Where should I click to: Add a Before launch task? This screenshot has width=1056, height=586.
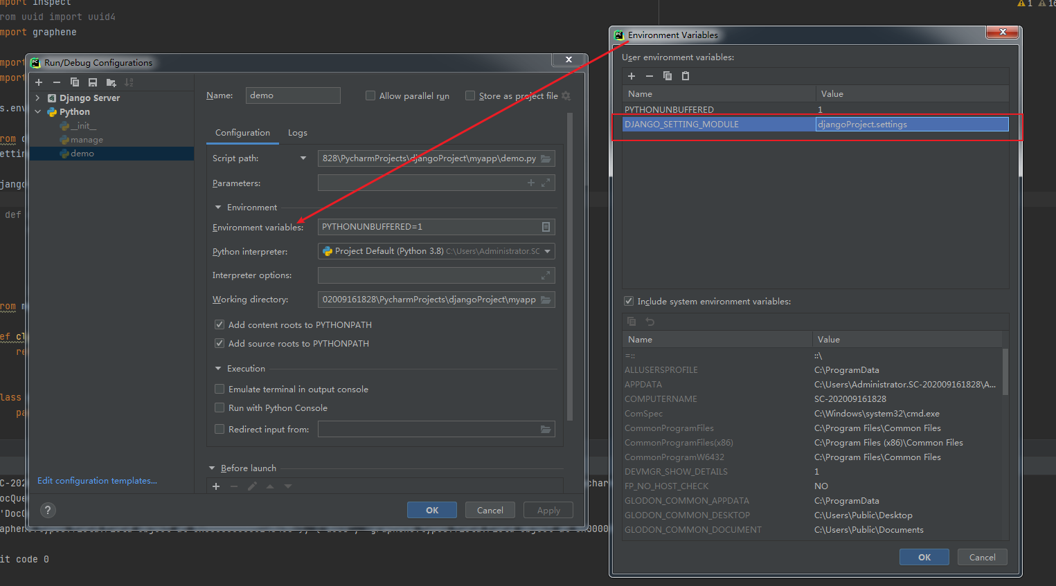[216, 486]
